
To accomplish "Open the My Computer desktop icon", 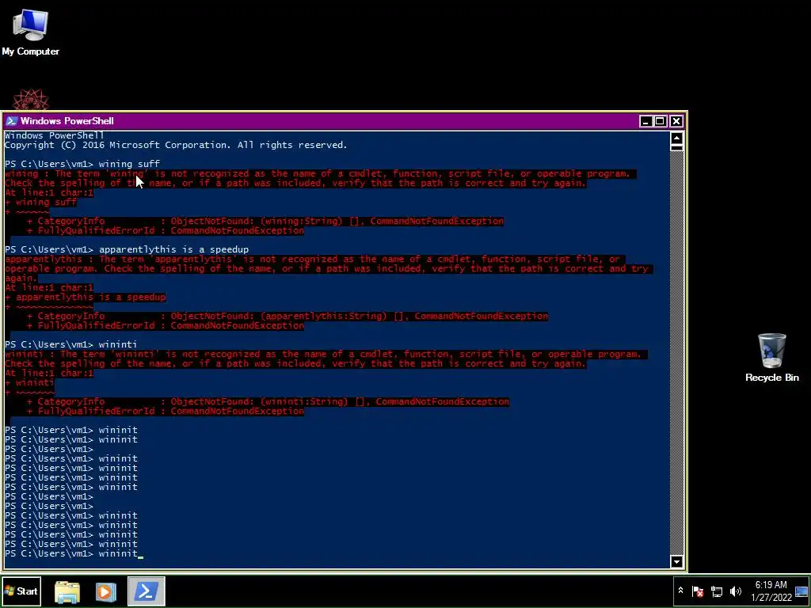I will click(x=30, y=32).
